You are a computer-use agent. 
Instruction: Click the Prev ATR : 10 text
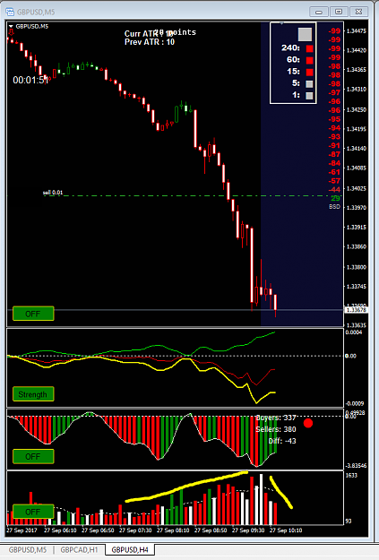click(x=150, y=42)
